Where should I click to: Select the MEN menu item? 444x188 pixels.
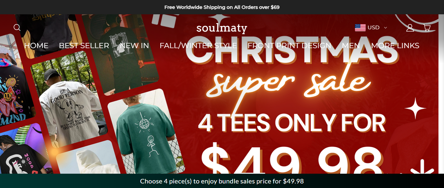point(351,46)
